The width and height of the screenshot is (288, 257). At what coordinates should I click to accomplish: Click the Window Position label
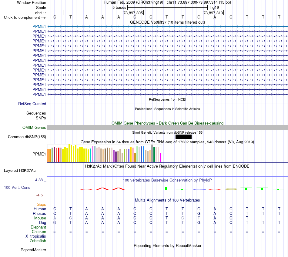coord(32,3)
